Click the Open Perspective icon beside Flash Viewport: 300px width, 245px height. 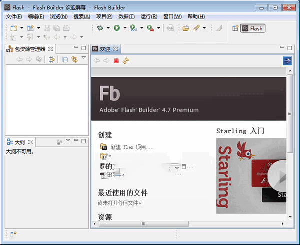[235, 28]
